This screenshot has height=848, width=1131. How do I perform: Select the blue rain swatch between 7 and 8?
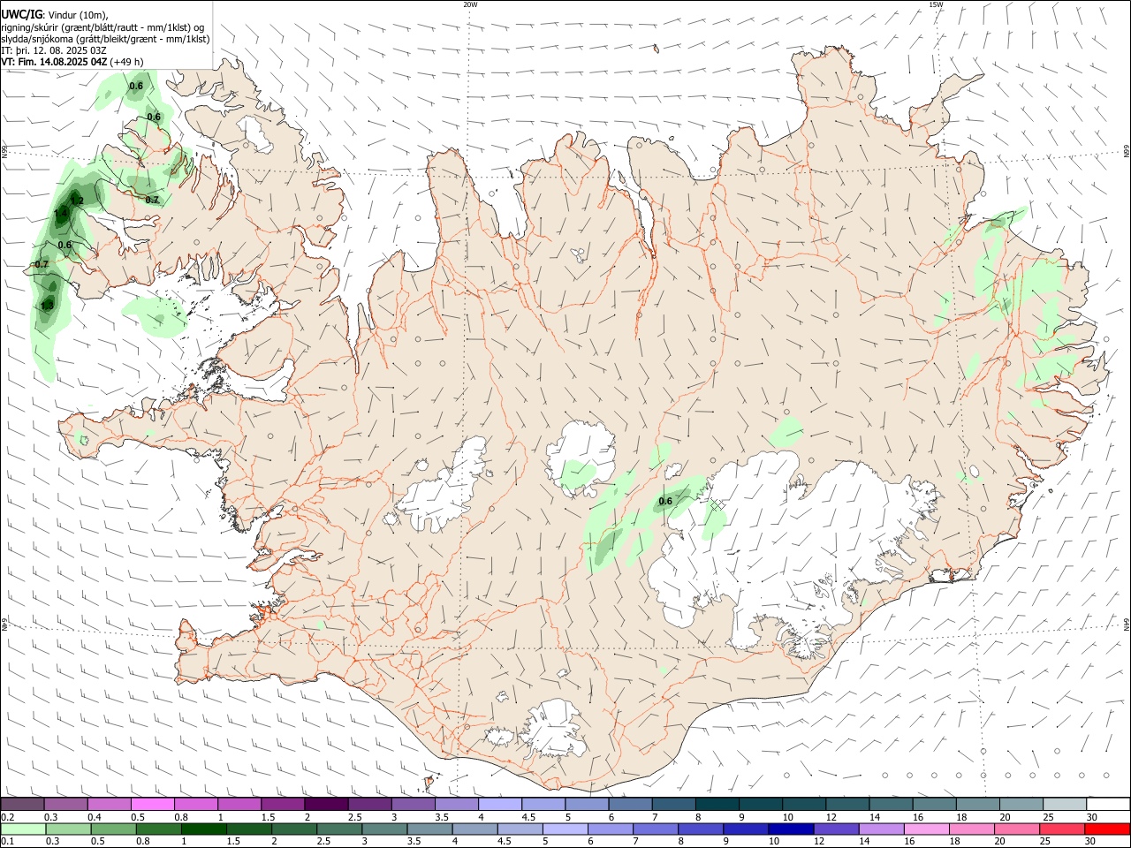click(x=655, y=829)
